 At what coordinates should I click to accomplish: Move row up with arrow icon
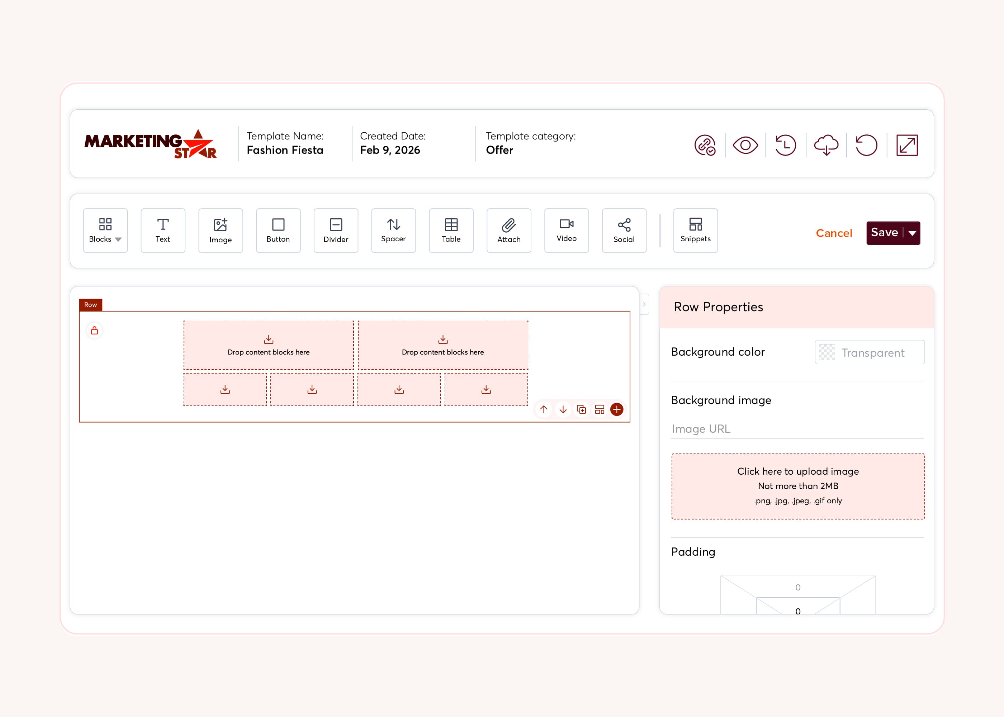pyautogui.click(x=544, y=409)
